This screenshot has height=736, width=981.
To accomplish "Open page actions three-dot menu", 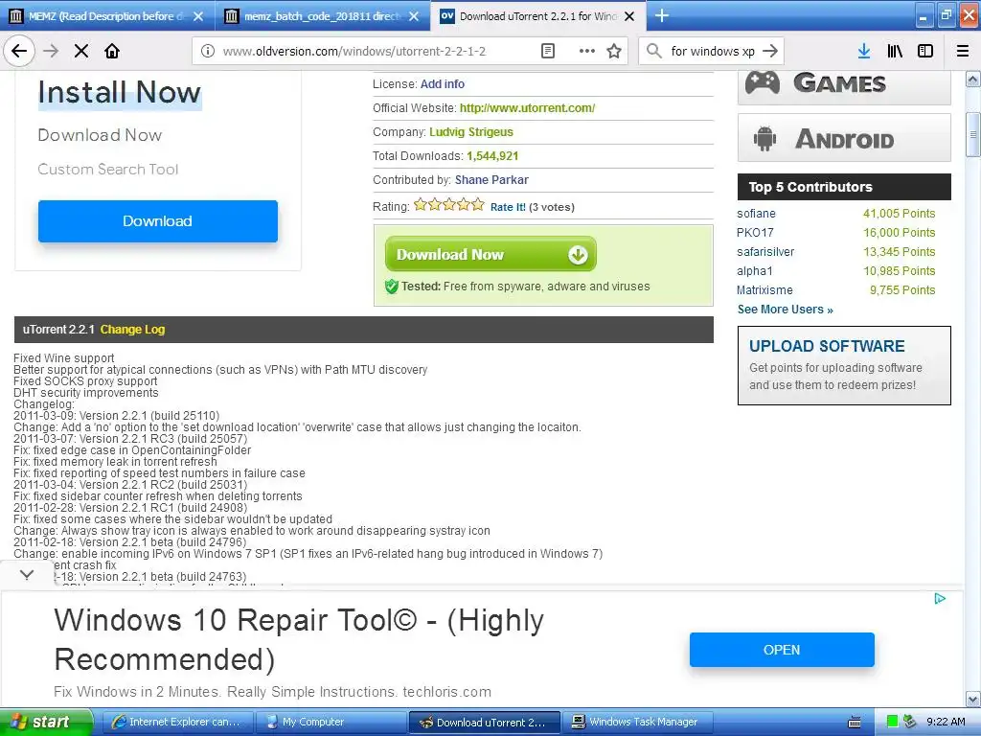I will click(587, 51).
